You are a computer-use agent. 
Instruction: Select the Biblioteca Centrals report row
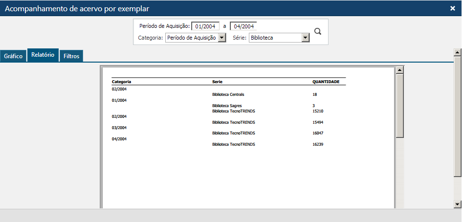pyautogui.click(x=228, y=94)
